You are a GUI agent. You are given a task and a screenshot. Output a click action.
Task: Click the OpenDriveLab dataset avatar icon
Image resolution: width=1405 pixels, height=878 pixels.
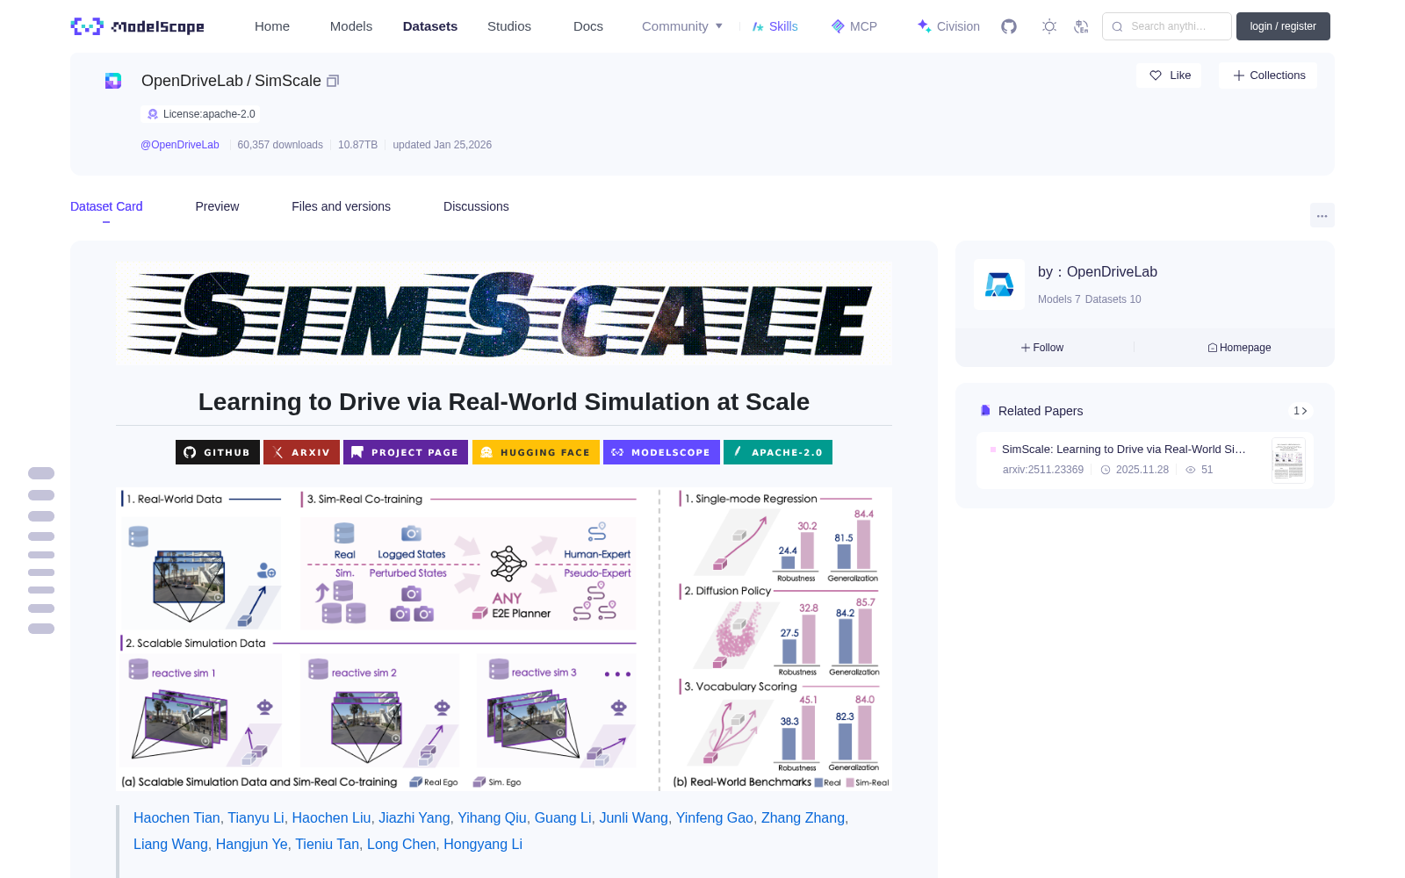coord(113,81)
